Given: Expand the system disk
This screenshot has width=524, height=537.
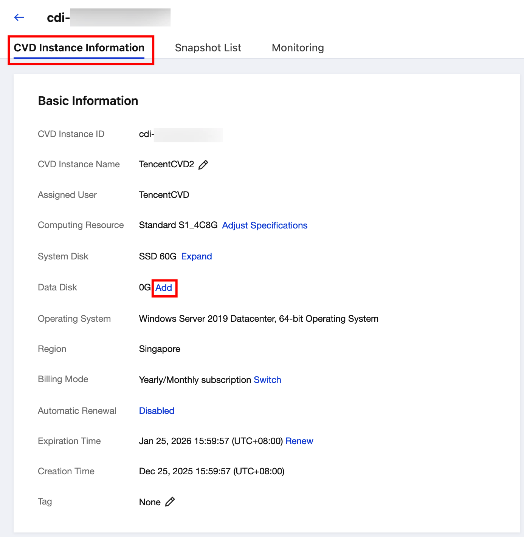Looking at the screenshot, I should point(197,256).
